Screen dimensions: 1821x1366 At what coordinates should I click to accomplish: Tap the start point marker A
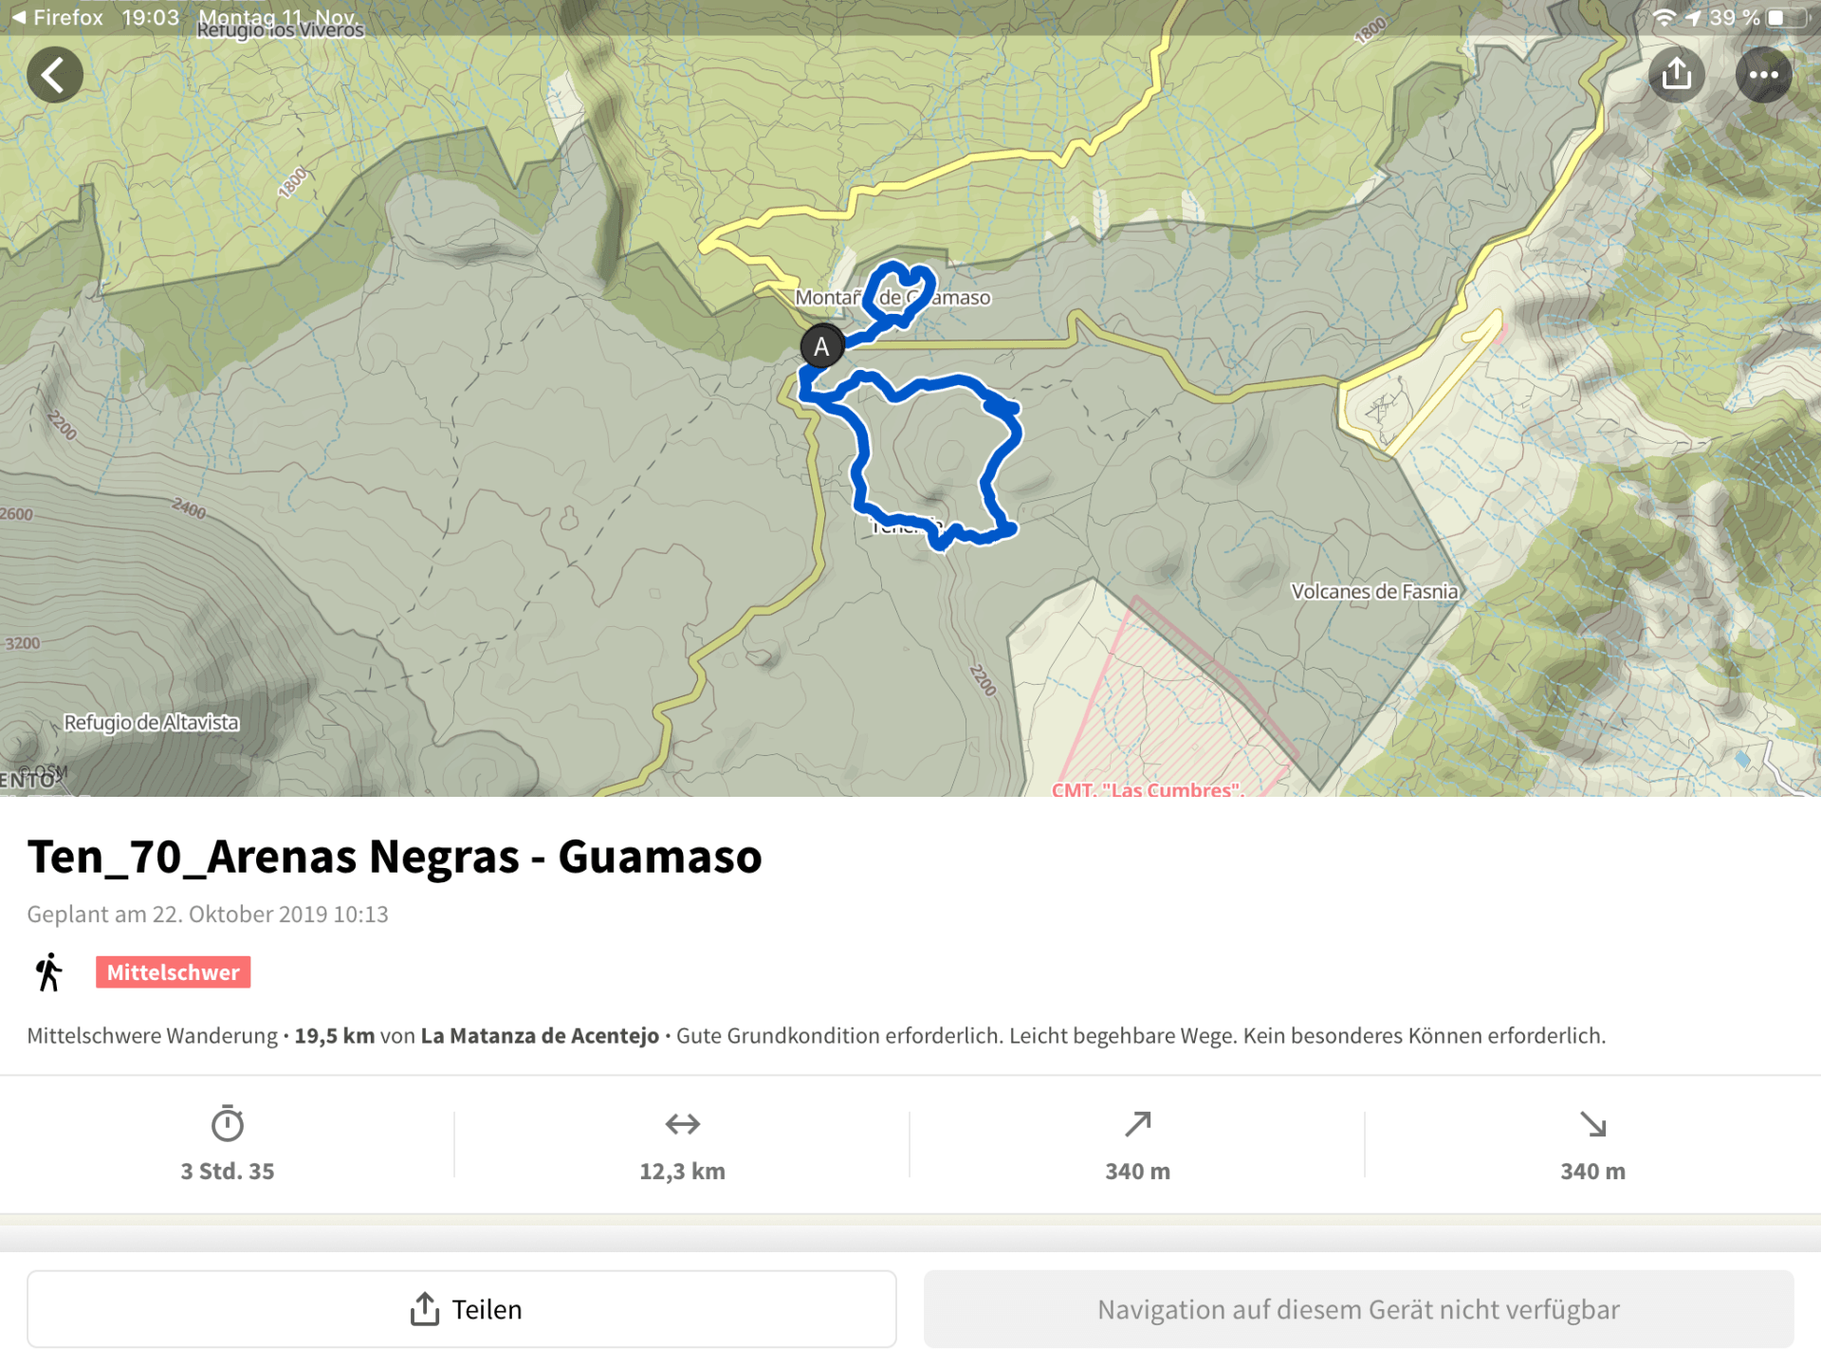click(821, 347)
